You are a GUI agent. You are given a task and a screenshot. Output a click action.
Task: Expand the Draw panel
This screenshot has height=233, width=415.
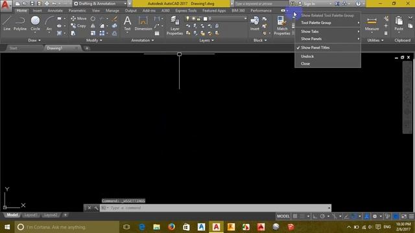pyautogui.click(x=34, y=40)
